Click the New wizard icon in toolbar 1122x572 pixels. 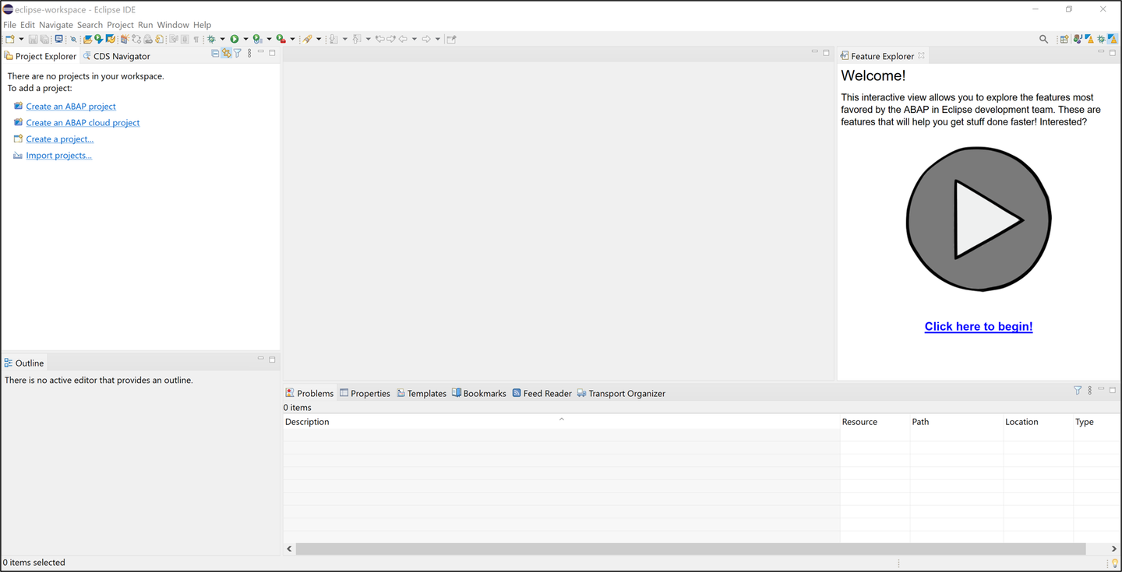click(9, 39)
